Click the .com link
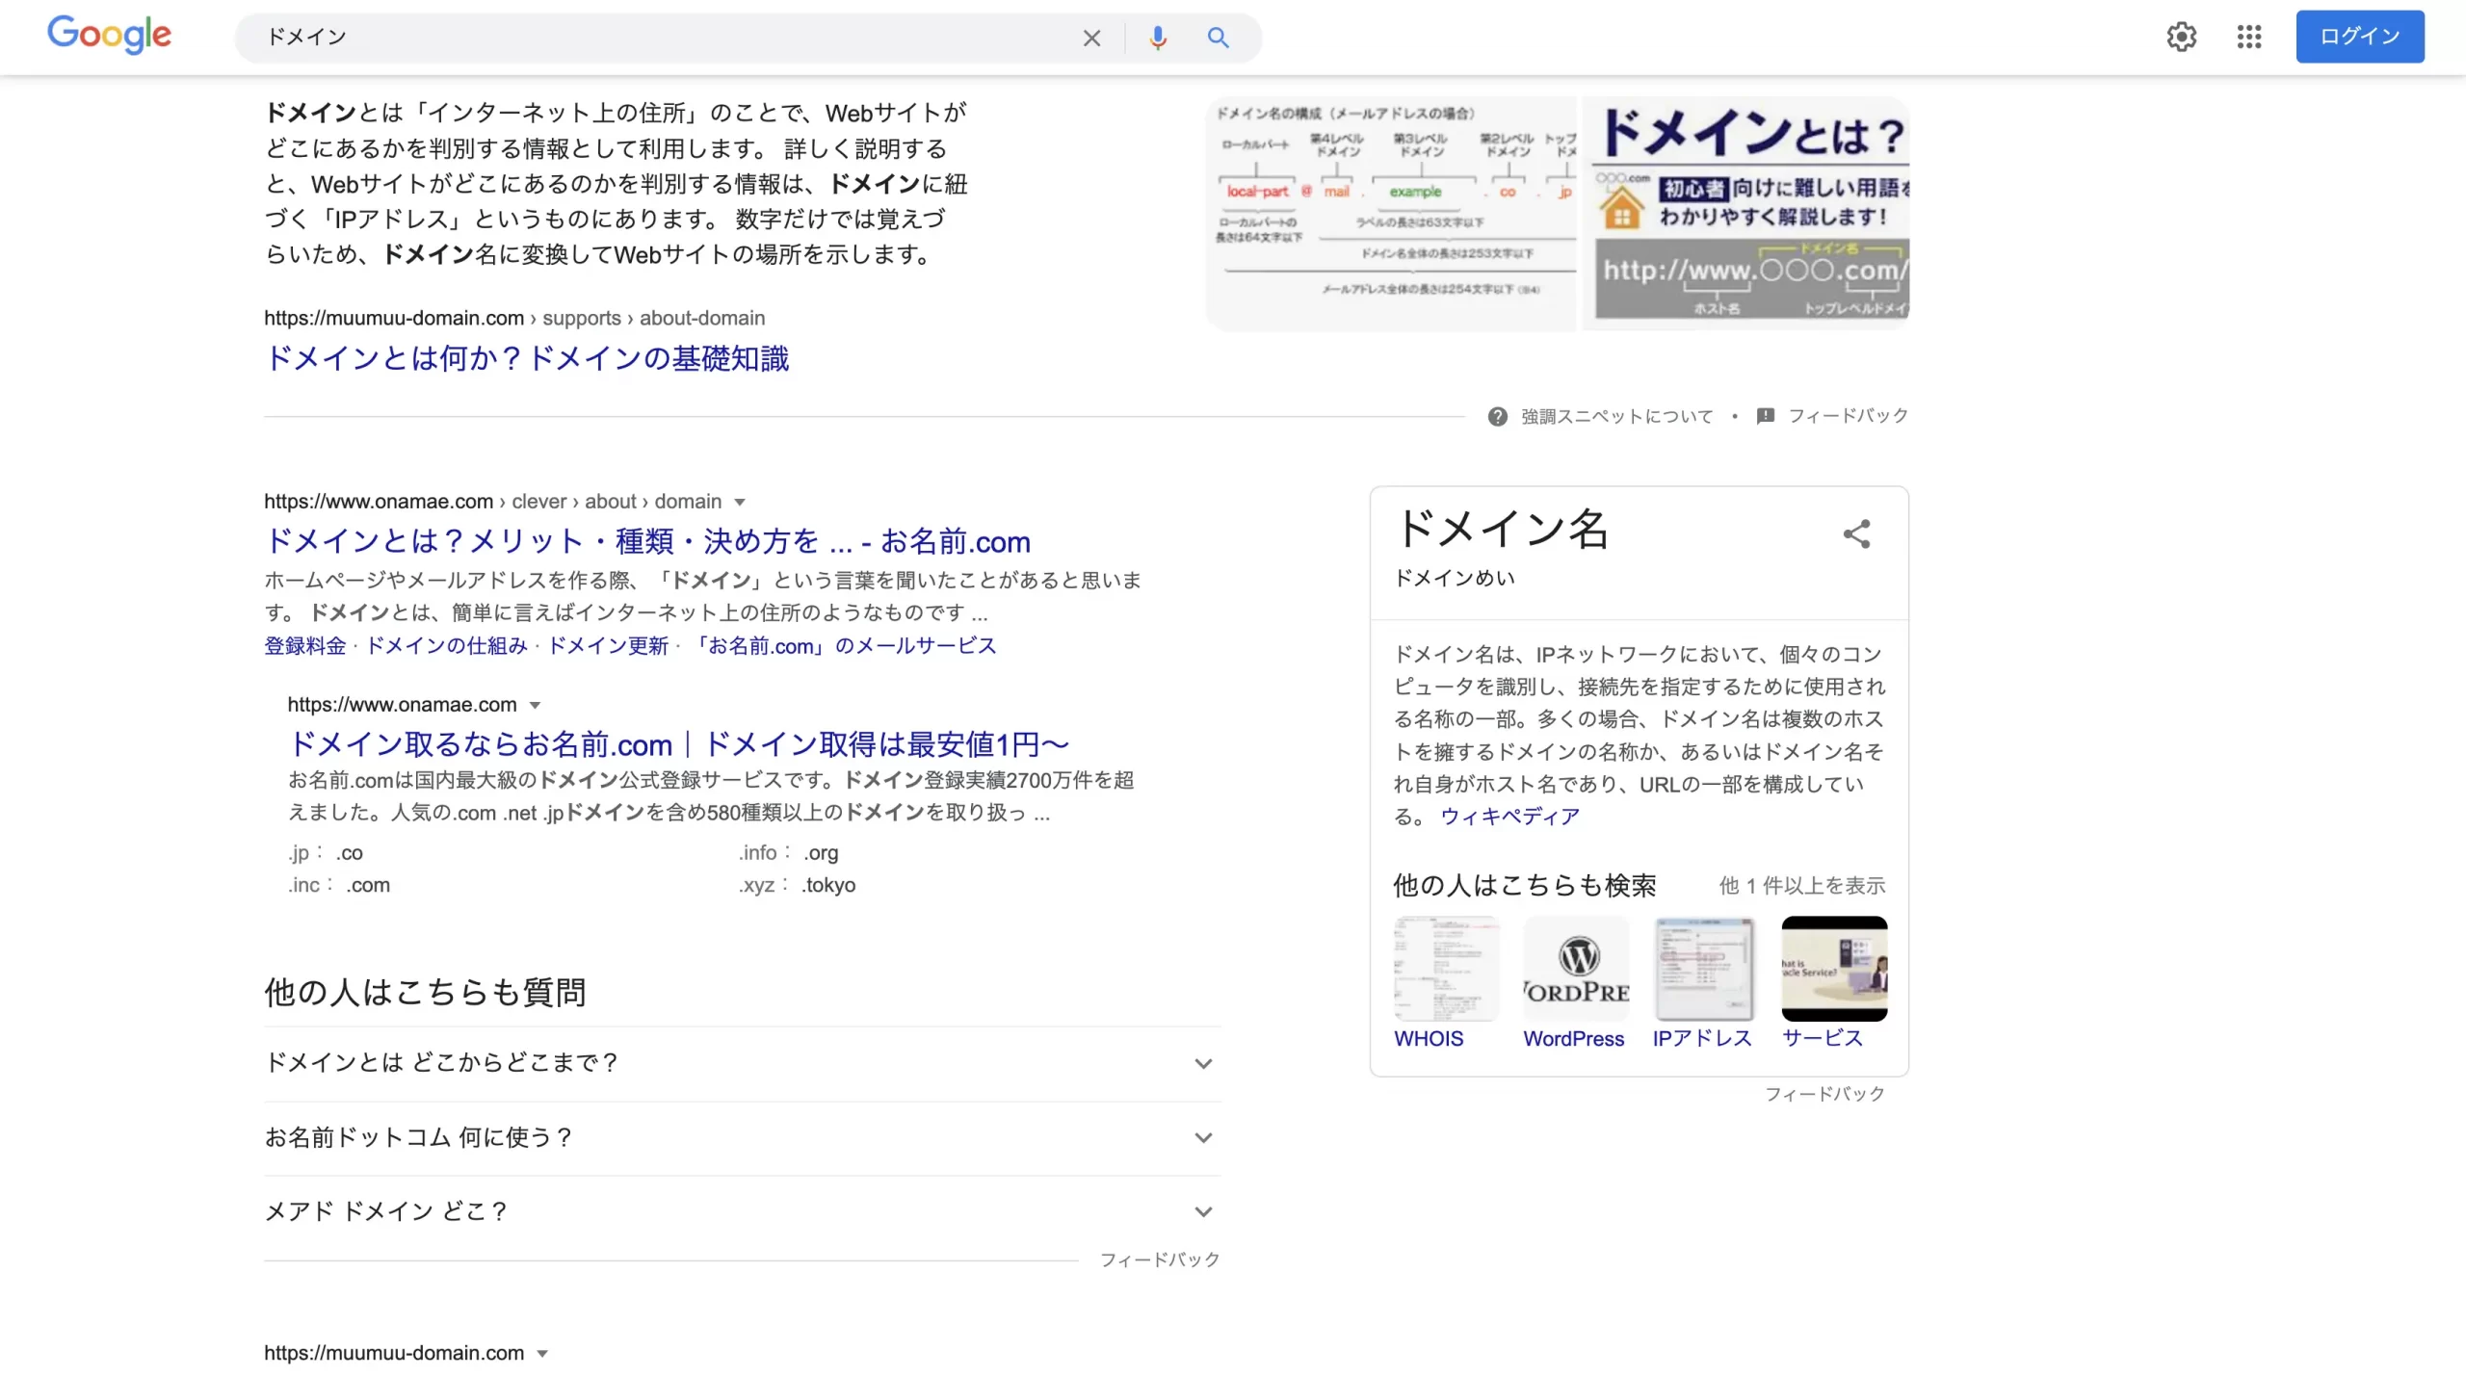This screenshot has height=1376, width=2466. point(368,885)
